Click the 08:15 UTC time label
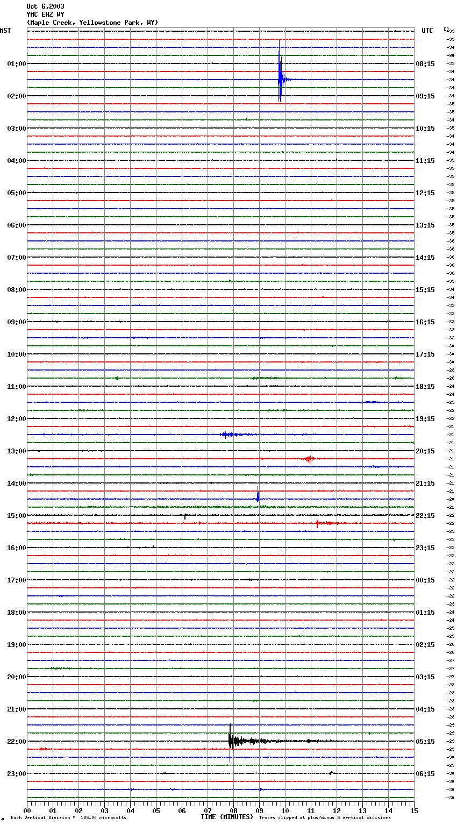Image resolution: width=457 pixels, height=825 pixels. pyautogui.click(x=425, y=64)
